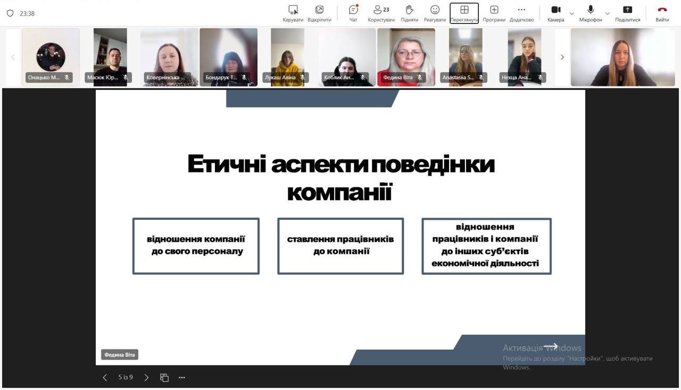Open the Програми apps button
The image size is (681, 390).
[494, 13]
